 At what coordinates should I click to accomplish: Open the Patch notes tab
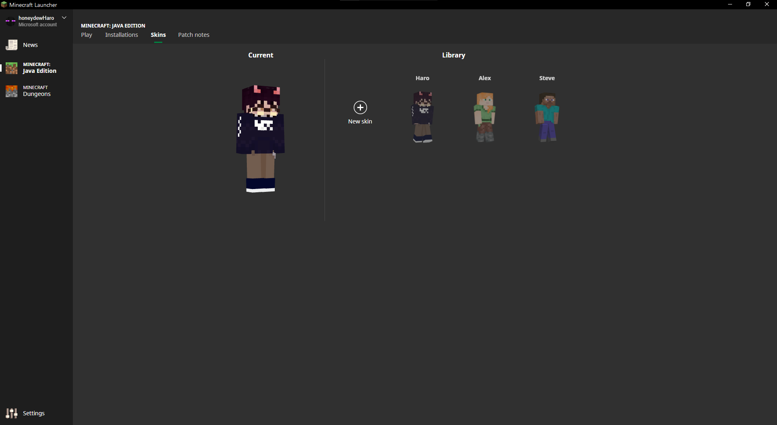coord(194,35)
